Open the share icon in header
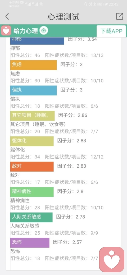 coord(120,16)
